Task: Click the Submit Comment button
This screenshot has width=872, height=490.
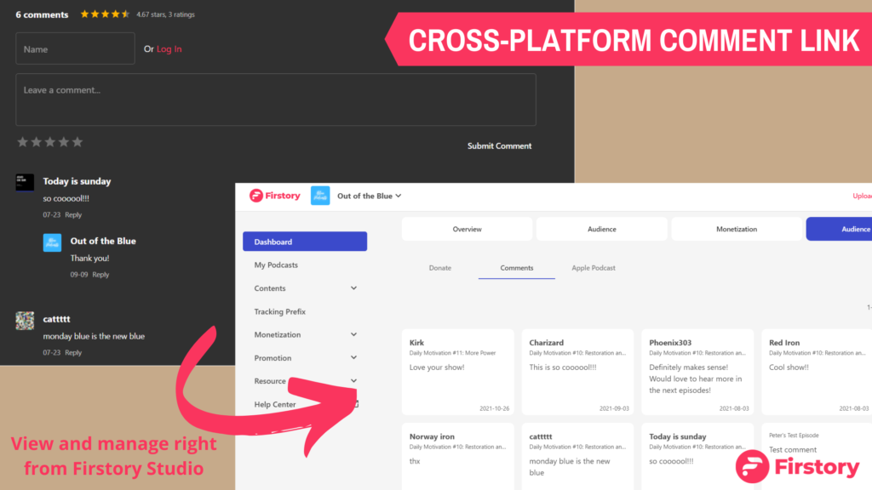Action: (499, 145)
